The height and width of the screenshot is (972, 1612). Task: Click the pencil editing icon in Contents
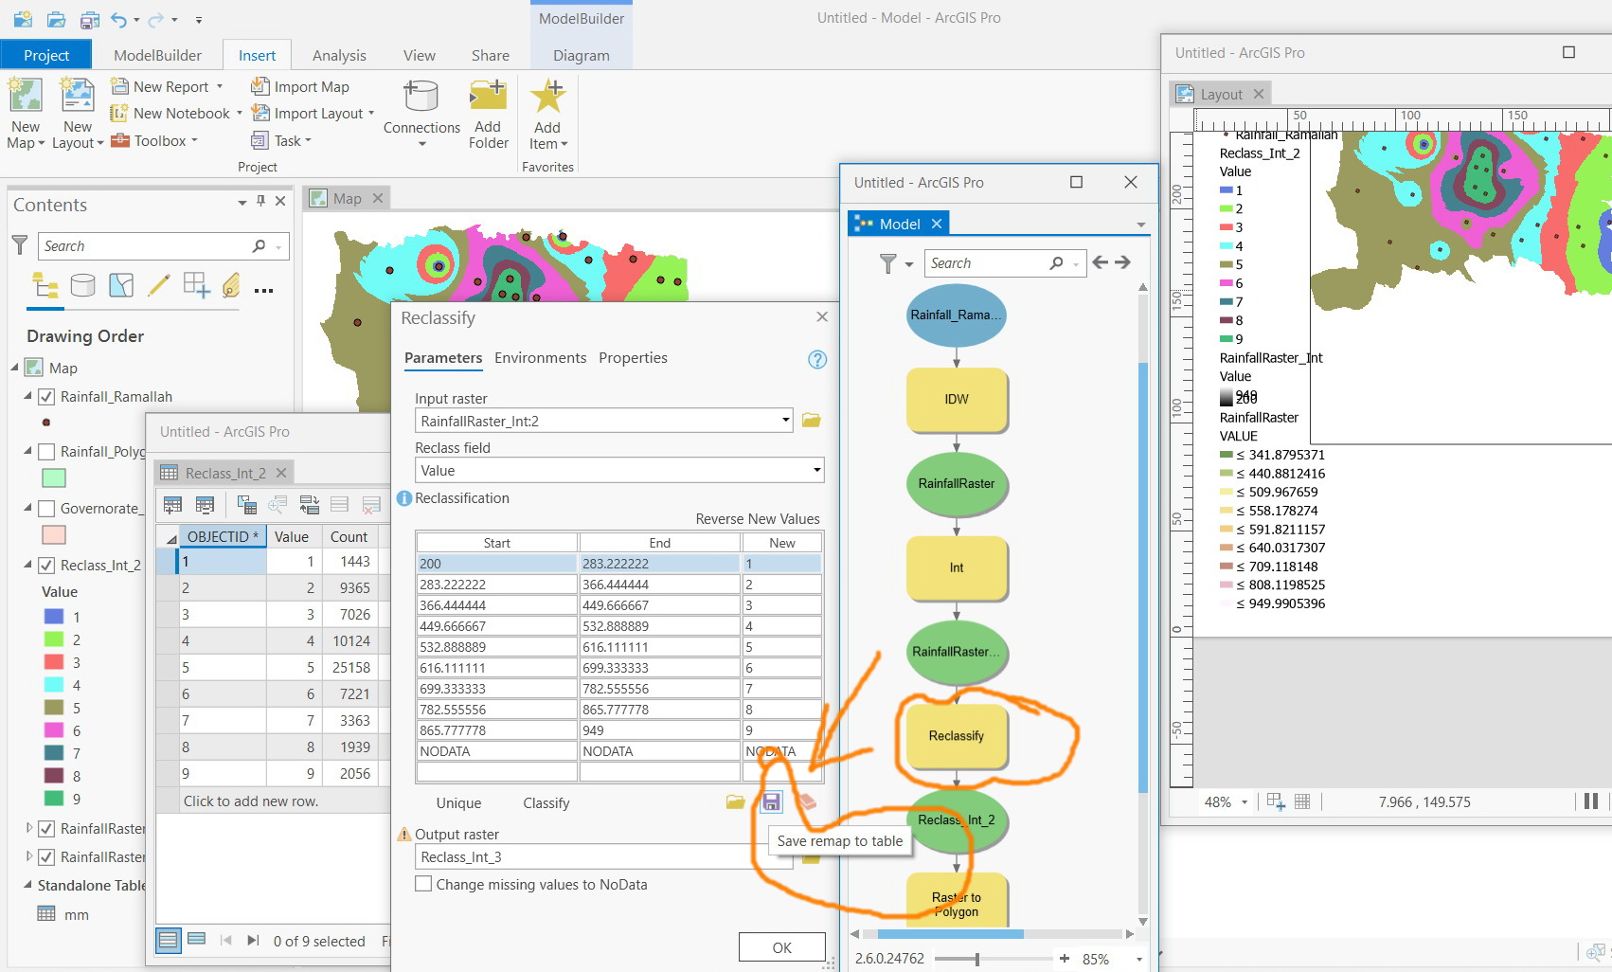click(x=159, y=285)
